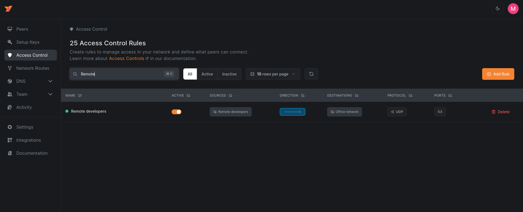The image size is (523, 212).
Task: Open Network Routes from the sidebar
Action: coord(33,68)
